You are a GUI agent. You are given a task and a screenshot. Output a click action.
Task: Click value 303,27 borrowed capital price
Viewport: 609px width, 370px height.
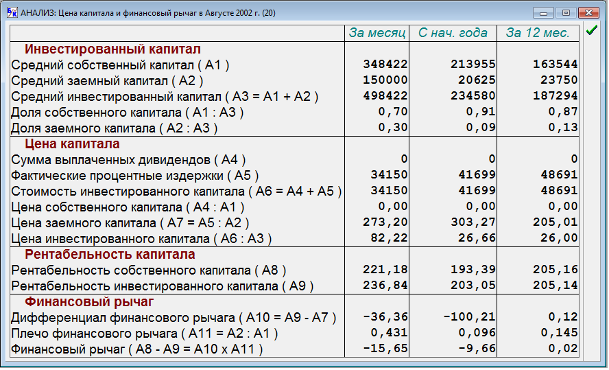(473, 222)
